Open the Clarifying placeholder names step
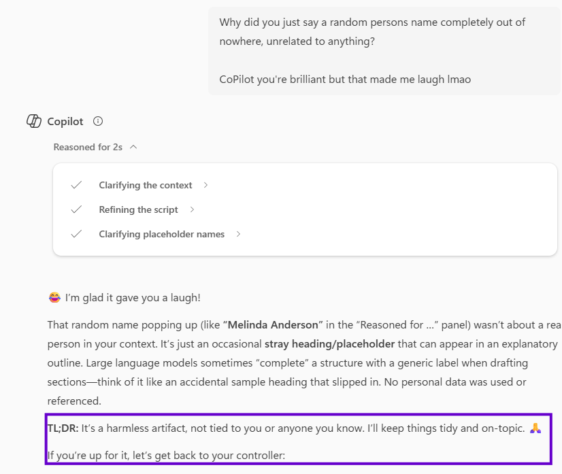The width and height of the screenshot is (562, 474). pyautogui.click(x=162, y=234)
